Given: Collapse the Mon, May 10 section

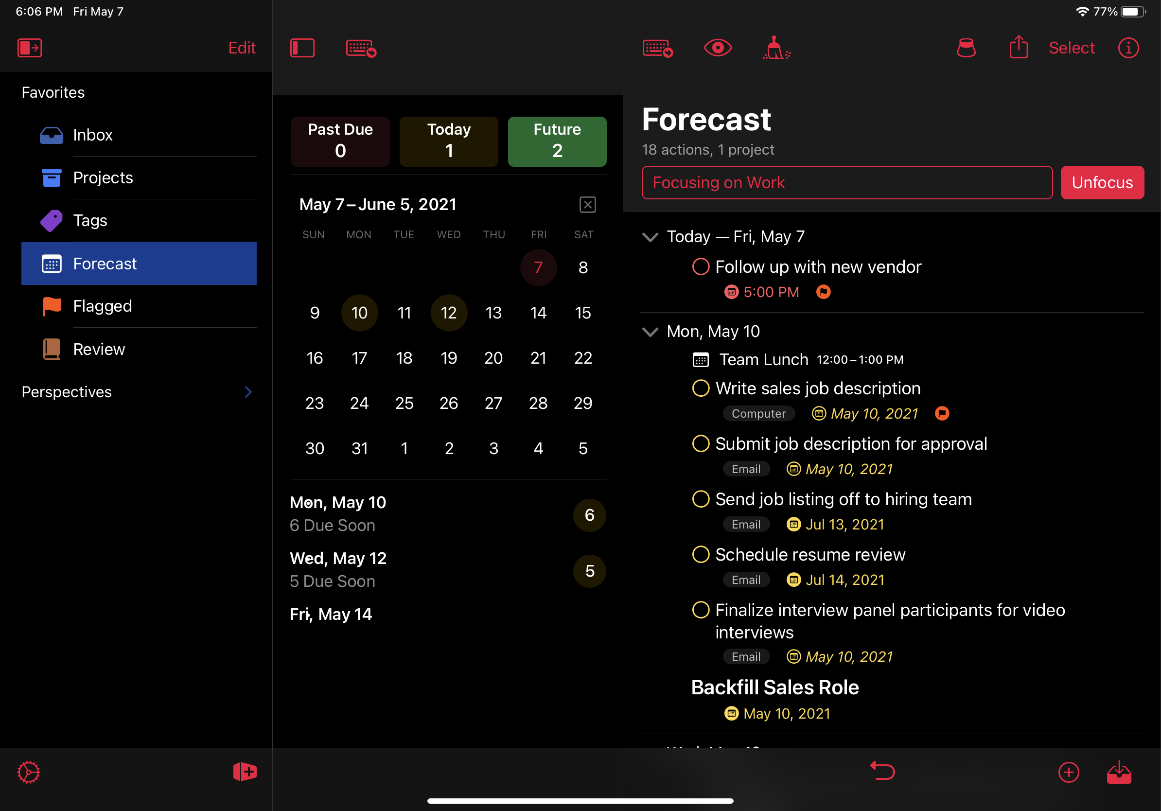Looking at the screenshot, I should [653, 331].
